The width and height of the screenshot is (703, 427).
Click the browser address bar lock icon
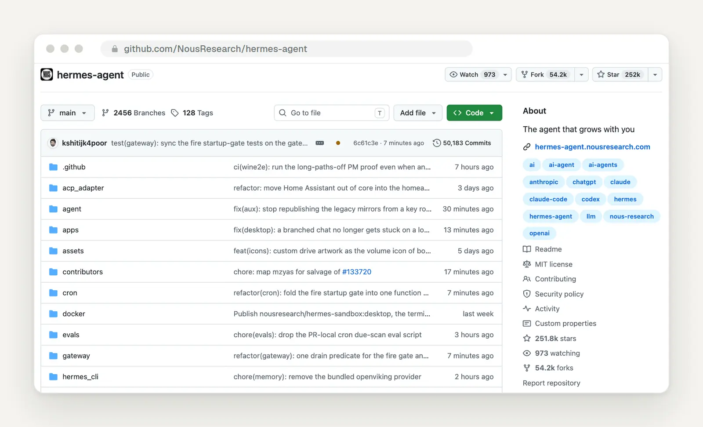(x=115, y=49)
